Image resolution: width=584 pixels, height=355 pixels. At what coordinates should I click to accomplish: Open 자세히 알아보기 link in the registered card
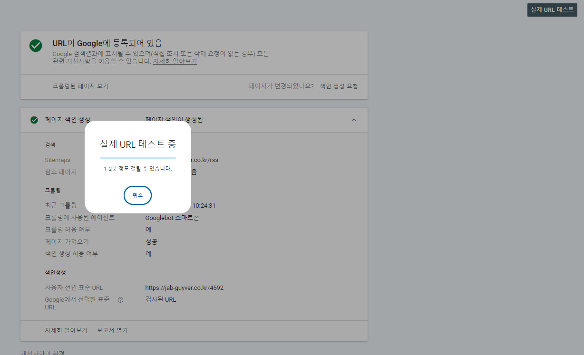pos(175,61)
